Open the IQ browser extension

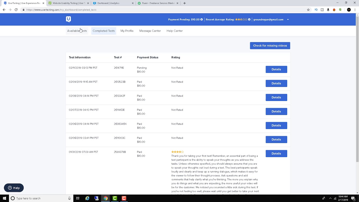pyautogui.click(x=316, y=10)
